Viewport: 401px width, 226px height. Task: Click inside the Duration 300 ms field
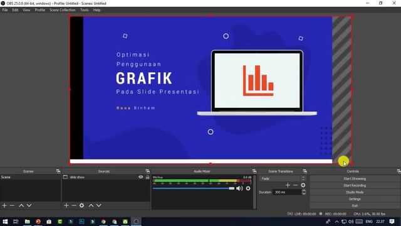coord(287,192)
